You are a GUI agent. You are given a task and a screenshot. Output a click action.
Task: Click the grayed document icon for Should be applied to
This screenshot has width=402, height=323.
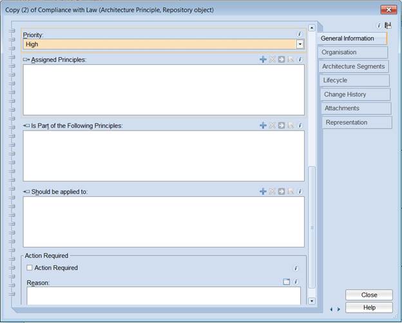[291, 191]
